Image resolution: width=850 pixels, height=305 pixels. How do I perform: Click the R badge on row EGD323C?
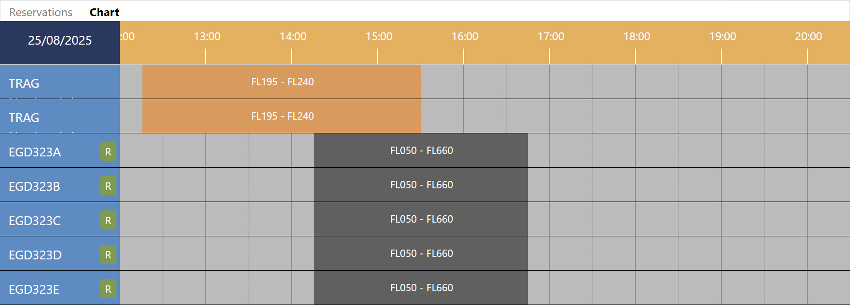108,221
